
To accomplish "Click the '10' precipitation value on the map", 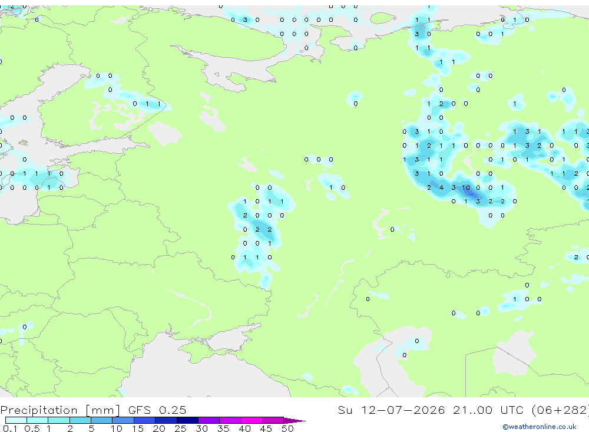I will click(x=466, y=187).
